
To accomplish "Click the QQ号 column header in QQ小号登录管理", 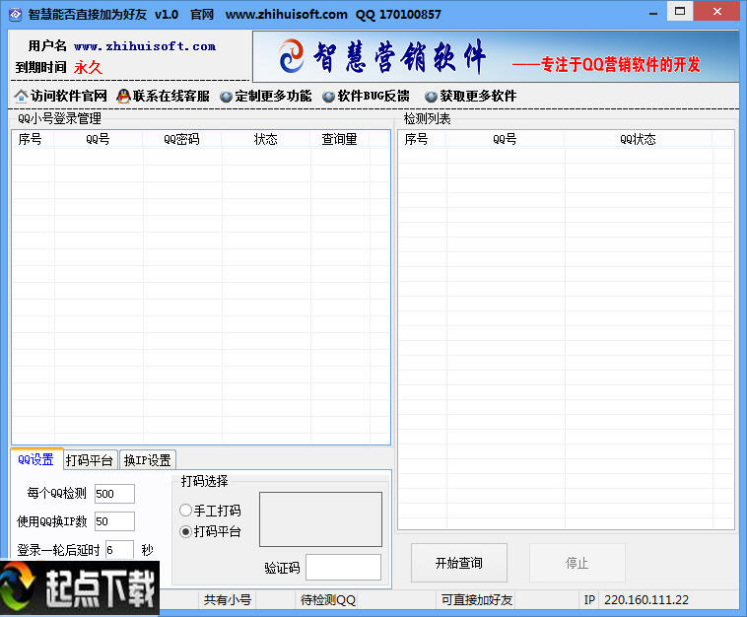I will click(x=99, y=139).
